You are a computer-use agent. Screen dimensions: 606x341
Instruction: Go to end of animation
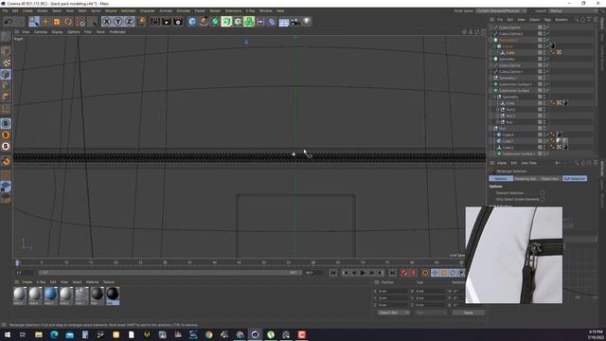392,273
